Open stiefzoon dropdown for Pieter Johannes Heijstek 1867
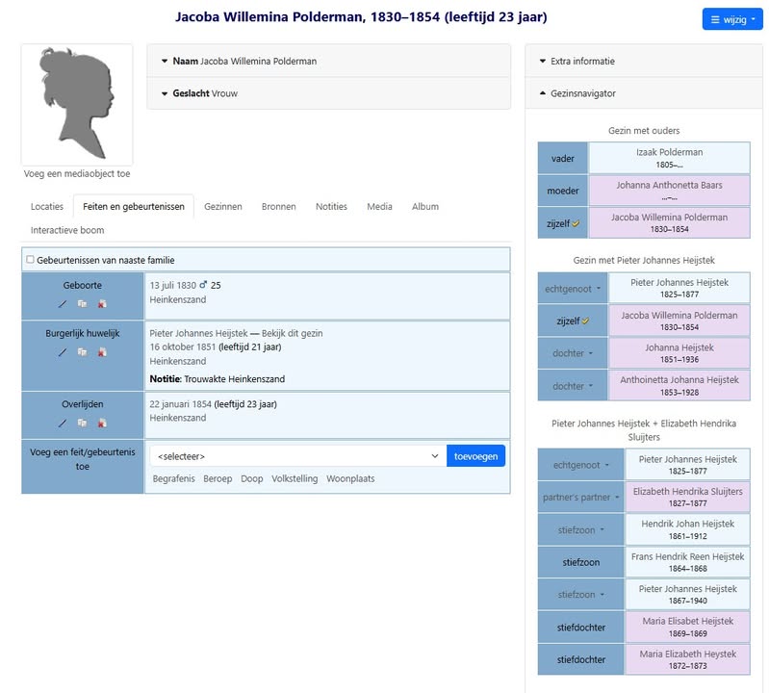Image resolution: width=769 pixels, height=693 pixels. tap(580, 595)
